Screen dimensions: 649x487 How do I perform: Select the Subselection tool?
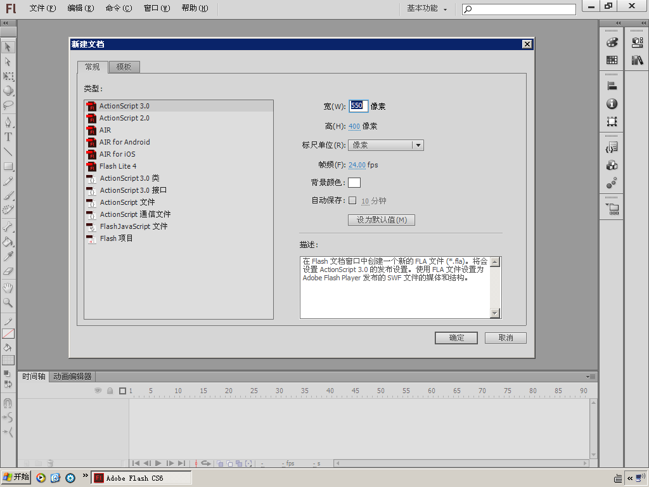pos(8,62)
